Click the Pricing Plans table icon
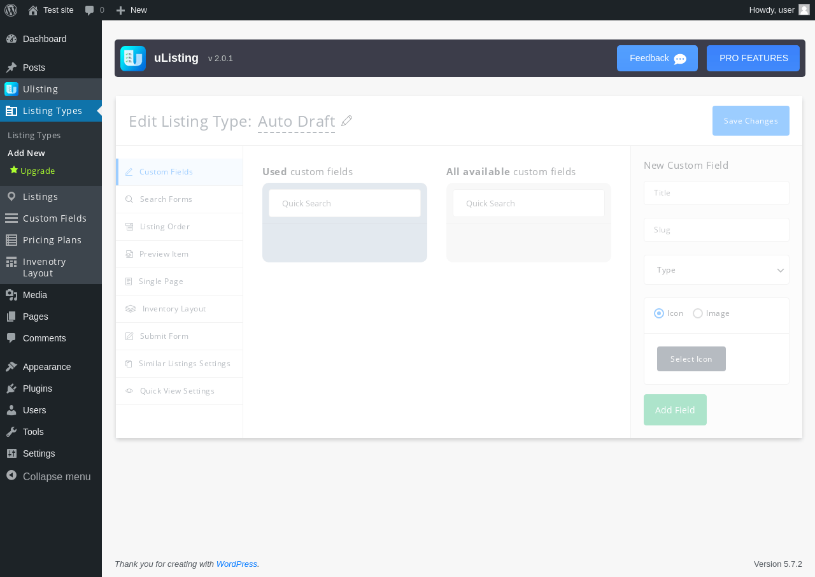Image resolution: width=815 pixels, height=577 pixels. (11, 240)
